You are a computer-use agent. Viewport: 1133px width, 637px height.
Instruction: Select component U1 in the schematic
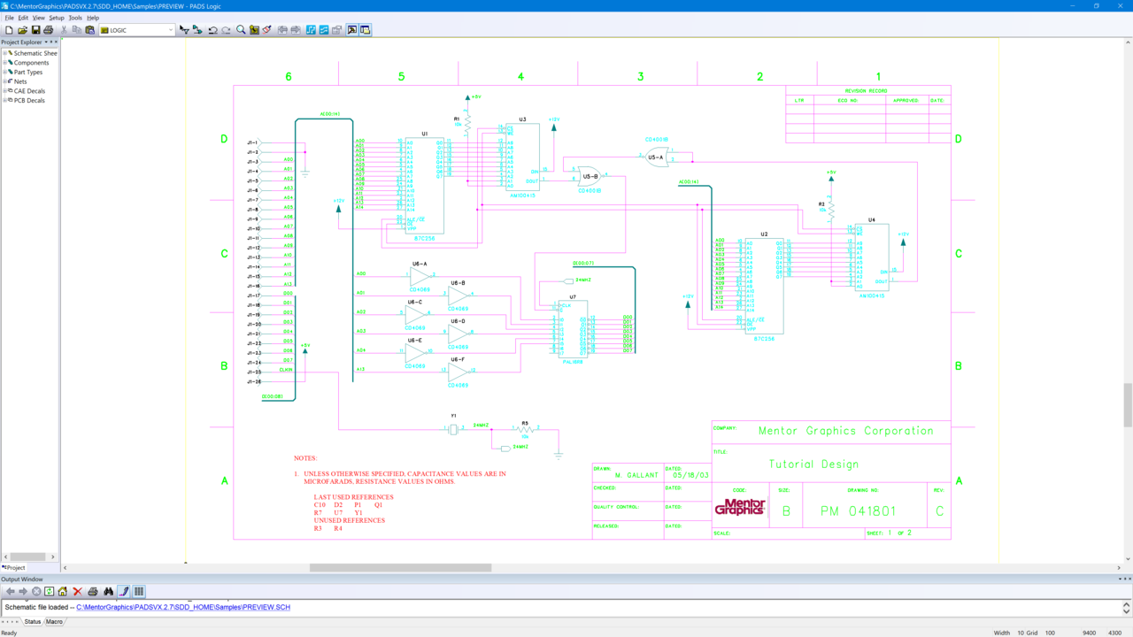[424, 185]
